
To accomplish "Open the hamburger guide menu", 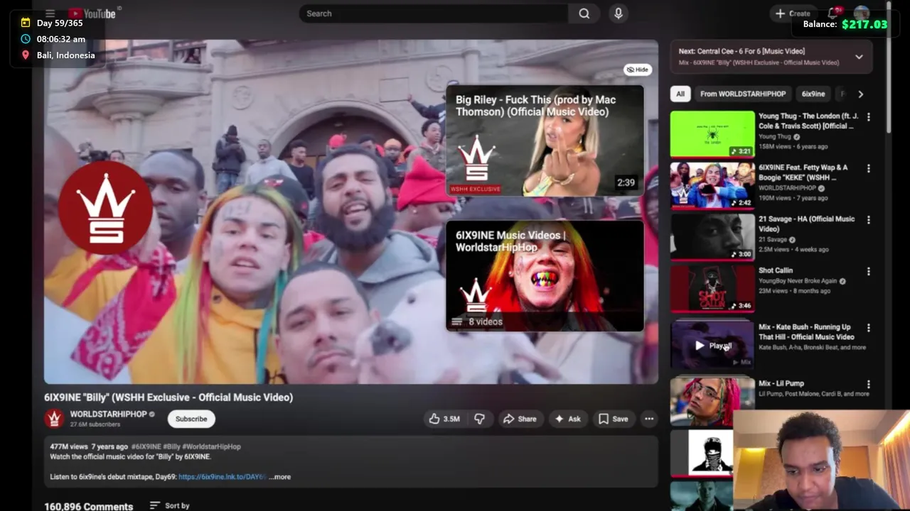I will click(50, 13).
